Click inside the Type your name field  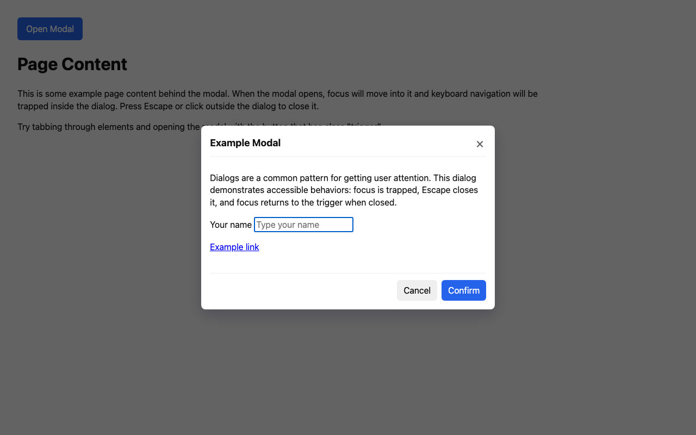click(303, 225)
